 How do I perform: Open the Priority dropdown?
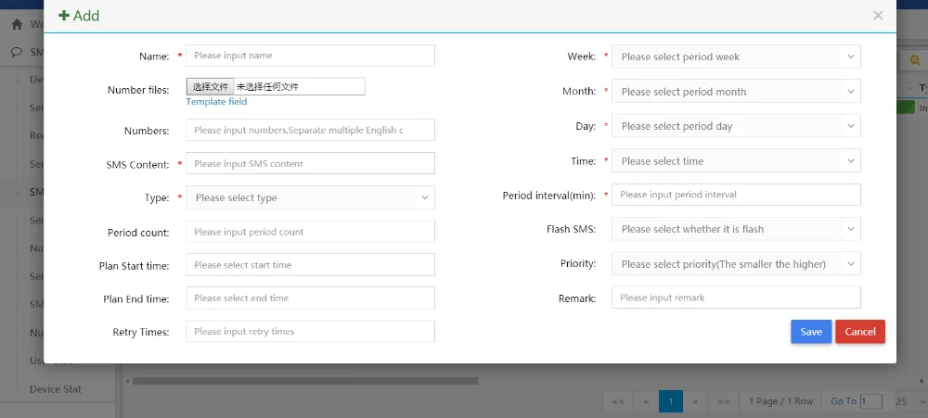pos(735,264)
